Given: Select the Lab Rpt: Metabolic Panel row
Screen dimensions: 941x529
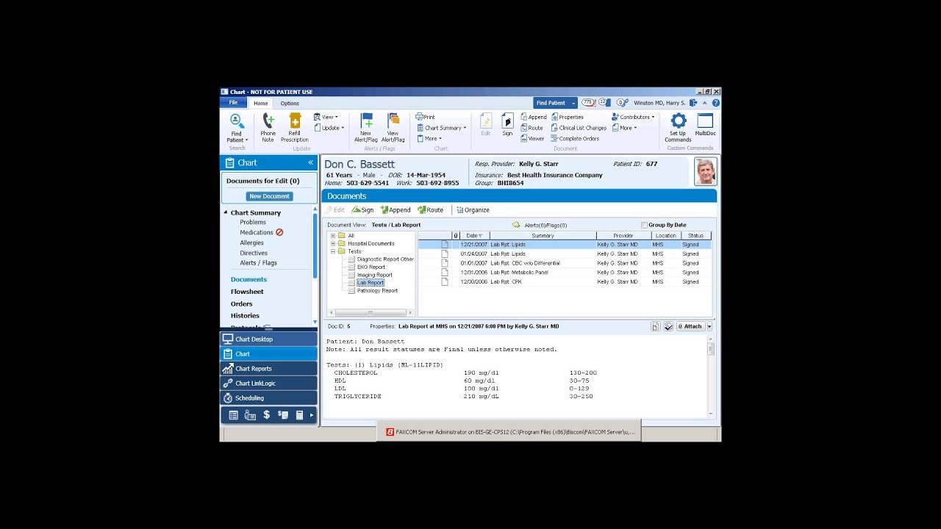Looking at the screenshot, I should coord(565,272).
